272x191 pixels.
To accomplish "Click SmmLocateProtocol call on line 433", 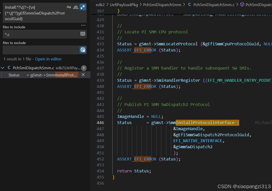I will click(x=177, y=44).
